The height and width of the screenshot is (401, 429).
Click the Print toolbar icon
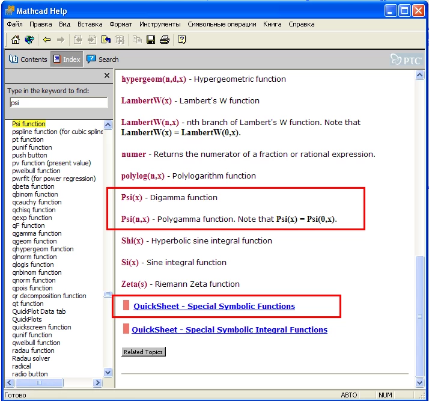(165, 40)
